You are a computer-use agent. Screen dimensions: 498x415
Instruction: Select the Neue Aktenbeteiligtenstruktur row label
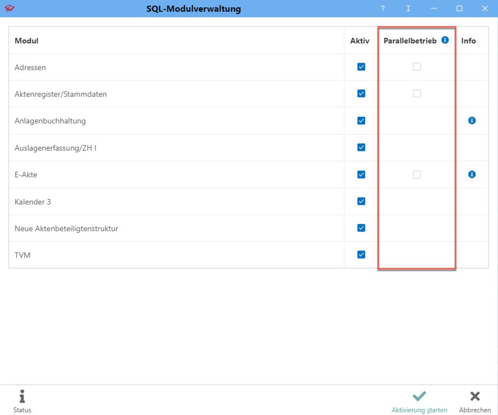pos(67,228)
